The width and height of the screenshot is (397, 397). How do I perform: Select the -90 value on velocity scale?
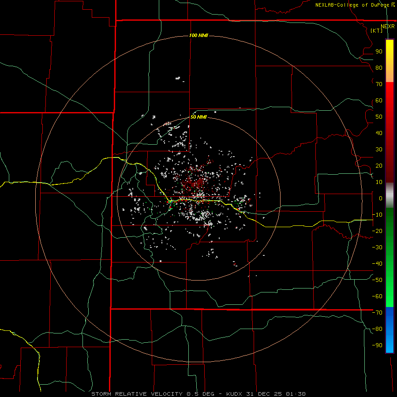coord(377,345)
